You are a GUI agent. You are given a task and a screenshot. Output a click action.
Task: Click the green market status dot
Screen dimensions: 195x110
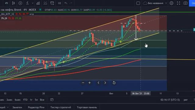tap(40, 9)
